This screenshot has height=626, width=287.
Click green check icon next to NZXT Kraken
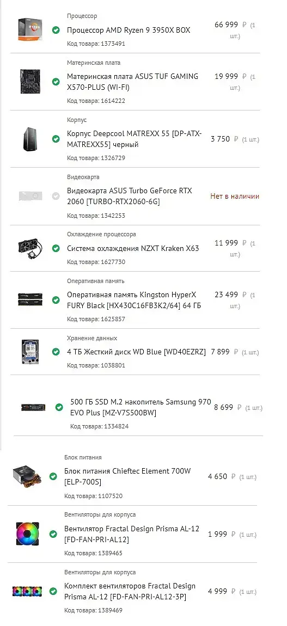coord(56,248)
